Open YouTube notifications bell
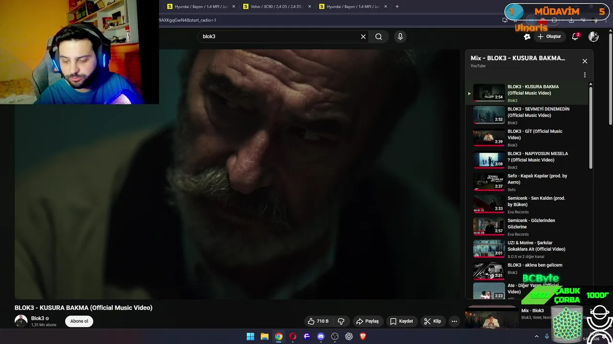The image size is (613, 344). click(x=576, y=36)
